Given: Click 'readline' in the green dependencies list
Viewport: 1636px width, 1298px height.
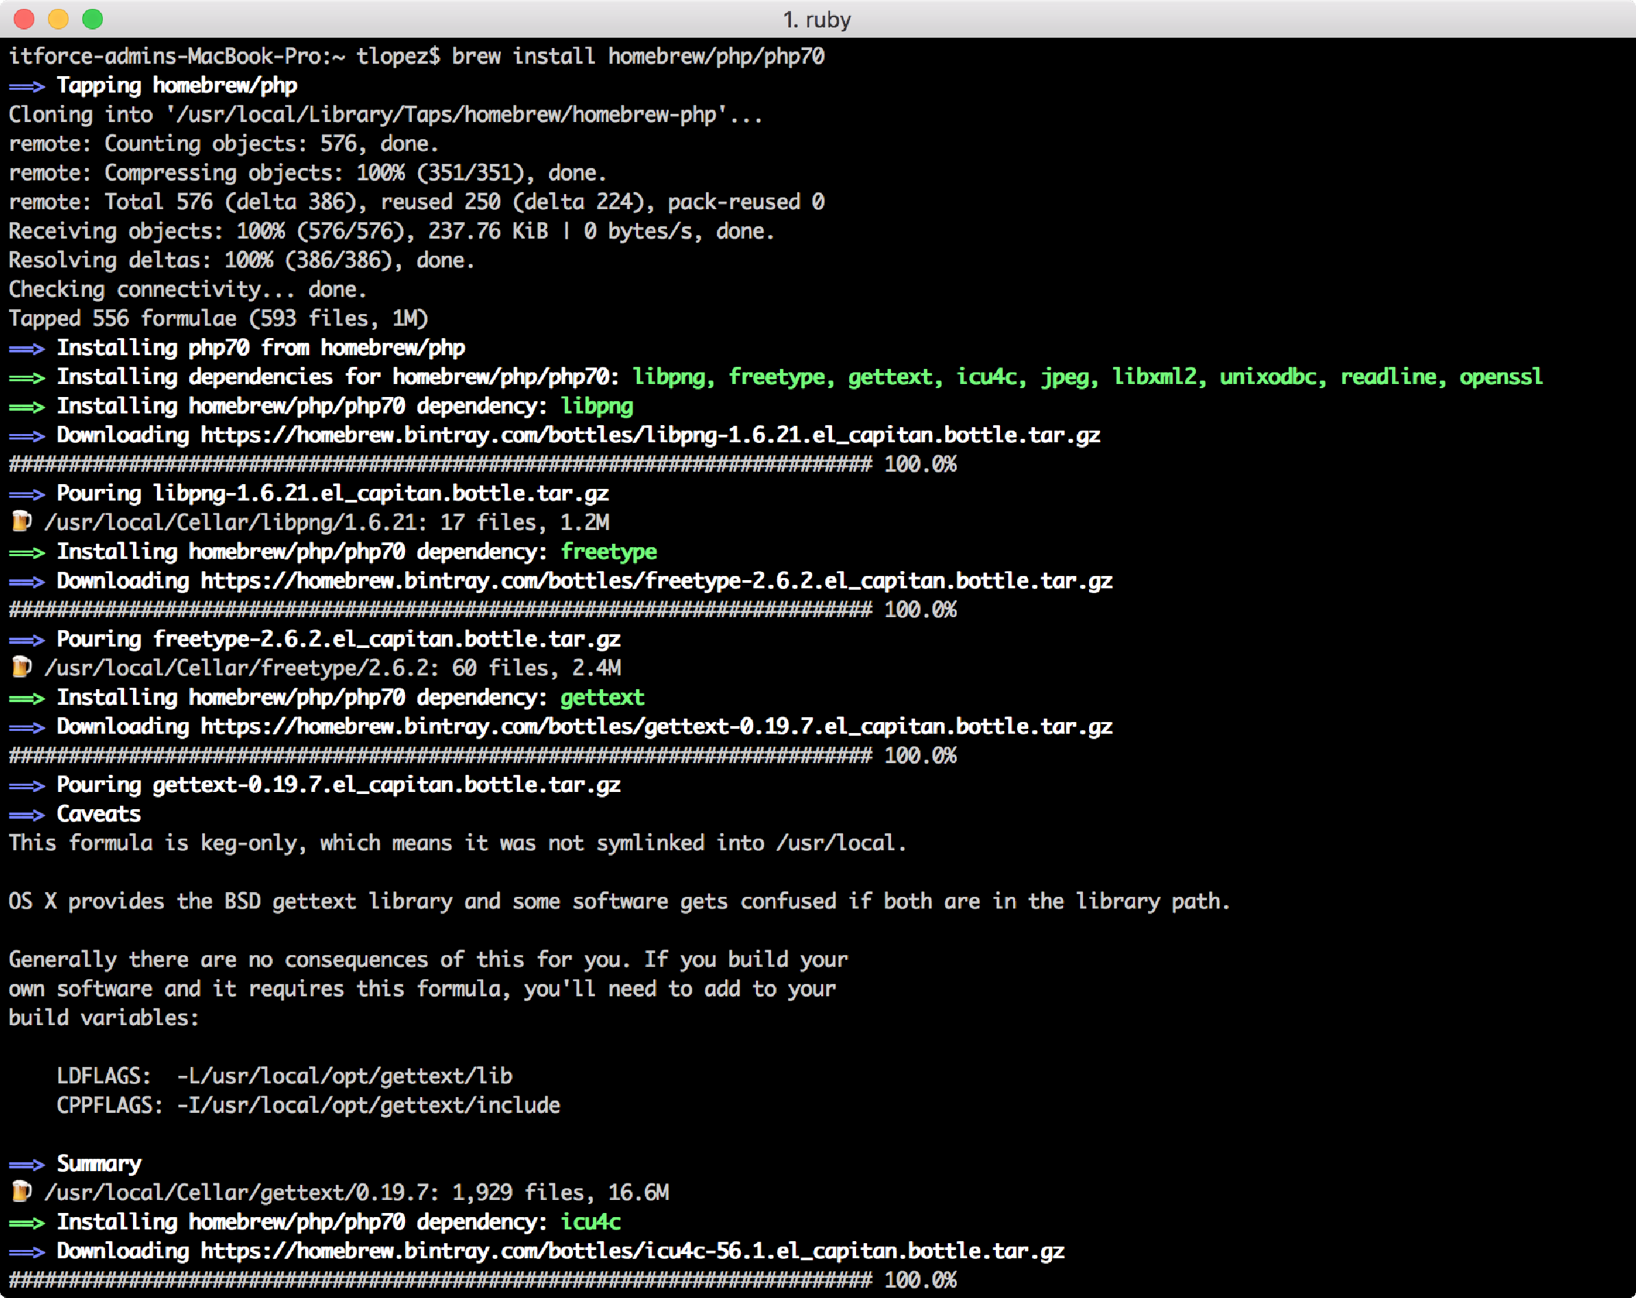Looking at the screenshot, I should pos(1388,376).
